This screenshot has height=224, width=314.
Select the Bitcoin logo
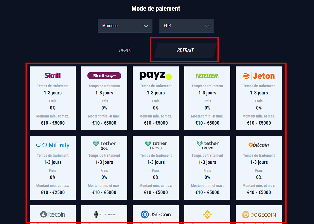[259, 145]
